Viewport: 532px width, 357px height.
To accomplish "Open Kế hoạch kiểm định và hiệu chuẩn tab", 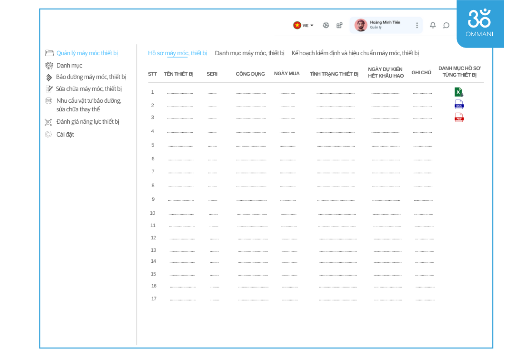I will point(355,53).
